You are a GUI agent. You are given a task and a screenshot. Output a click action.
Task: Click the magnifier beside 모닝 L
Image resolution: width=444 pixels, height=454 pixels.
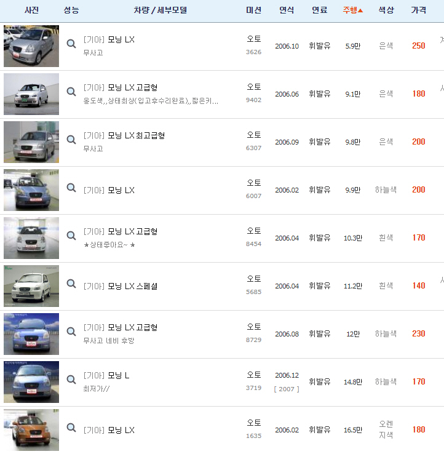[x=71, y=380]
